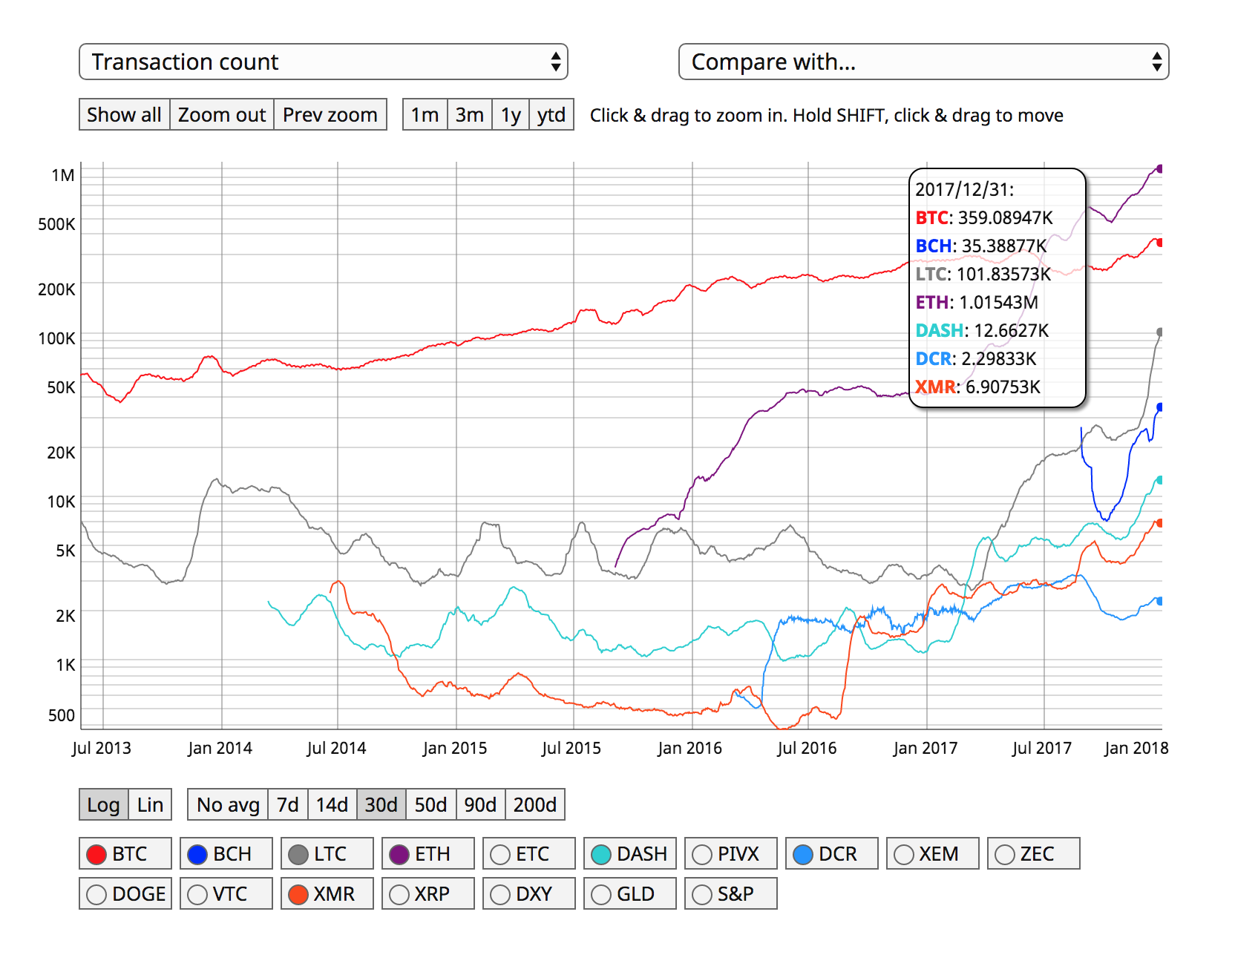Choose 90d moving average
Screen dimensions: 1235x972
(x=480, y=804)
